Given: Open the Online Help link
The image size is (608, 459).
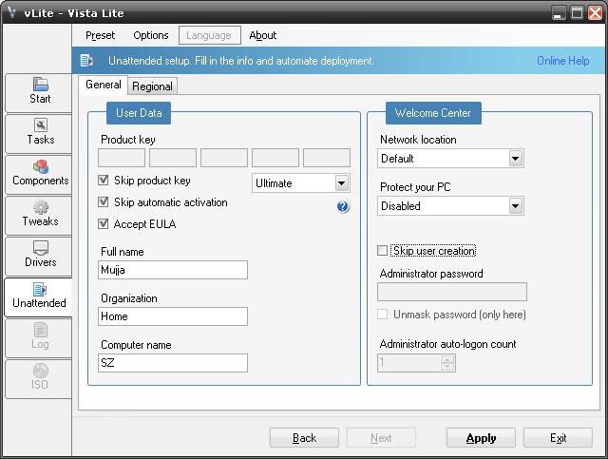Looking at the screenshot, I should click(562, 61).
